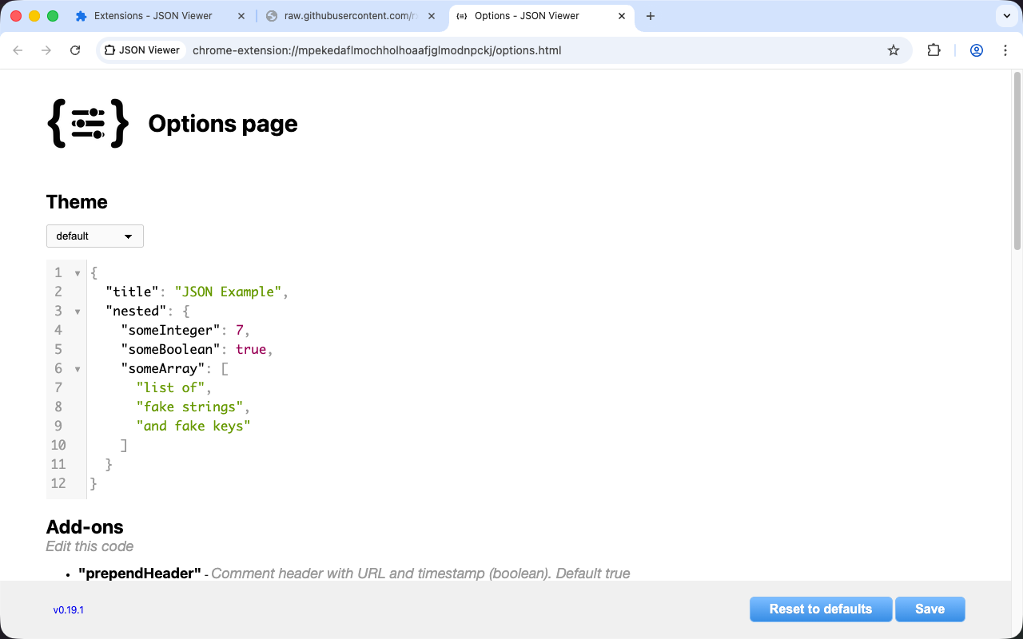The height and width of the screenshot is (639, 1023).
Task: Collapse the "someArray" fold arrow
Action: click(78, 369)
